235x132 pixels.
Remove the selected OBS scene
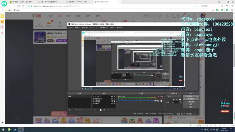click(73, 110)
